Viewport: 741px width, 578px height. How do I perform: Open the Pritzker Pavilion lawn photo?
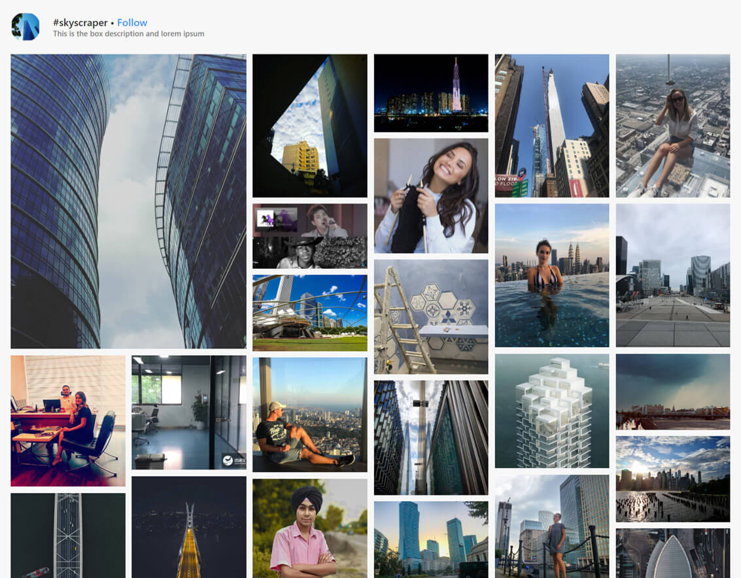click(x=309, y=313)
